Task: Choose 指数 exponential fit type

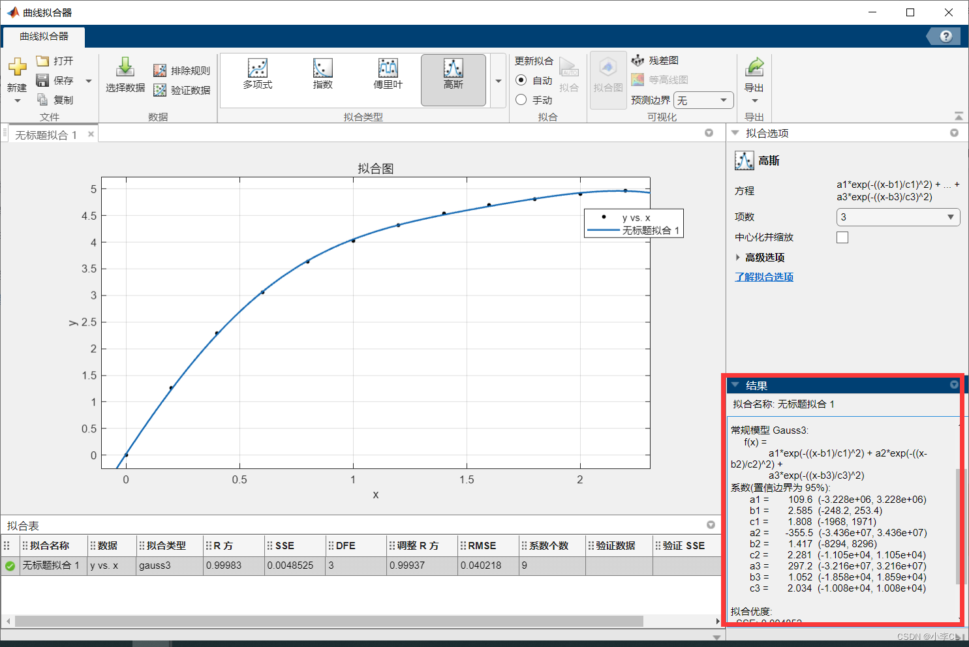Action: pyautogui.click(x=323, y=74)
